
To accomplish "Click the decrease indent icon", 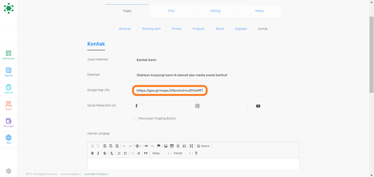I will coord(132,153).
